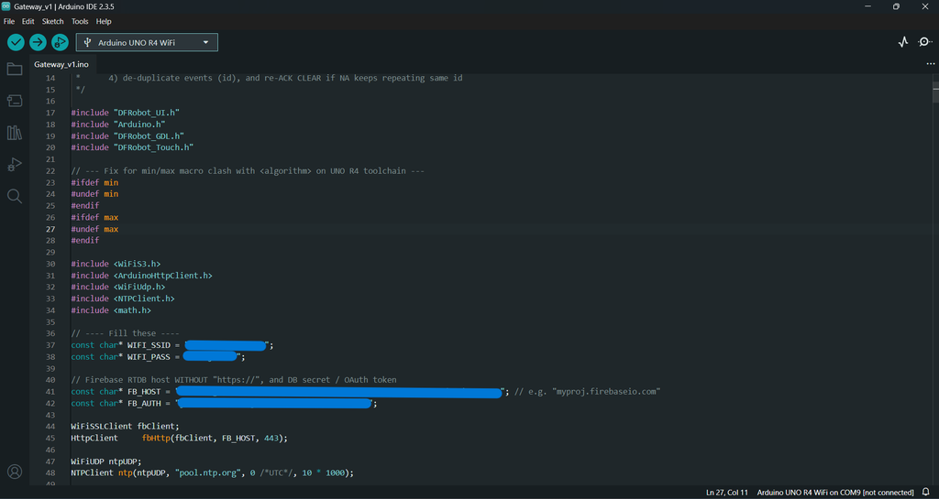
Task: Upload the sketch with the arrow button
Action: (38, 42)
